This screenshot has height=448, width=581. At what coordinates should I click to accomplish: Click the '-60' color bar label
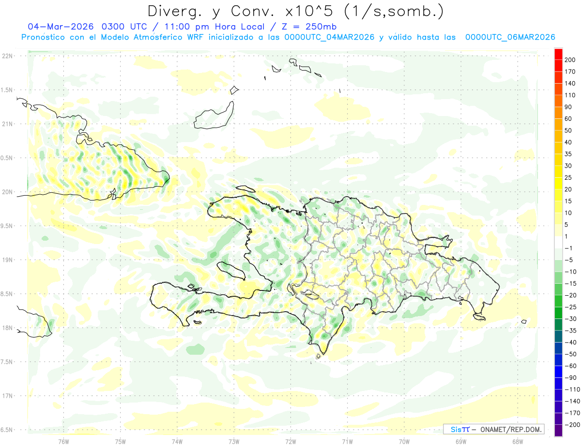point(572,366)
